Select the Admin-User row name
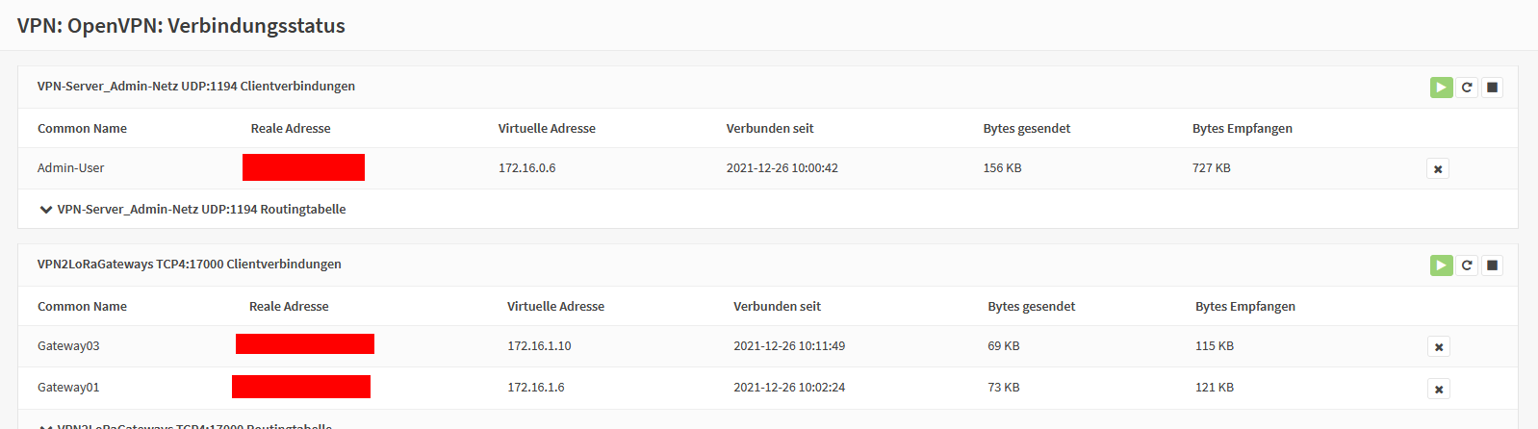This screenshot has height=429, width=1538. (71, 168)
